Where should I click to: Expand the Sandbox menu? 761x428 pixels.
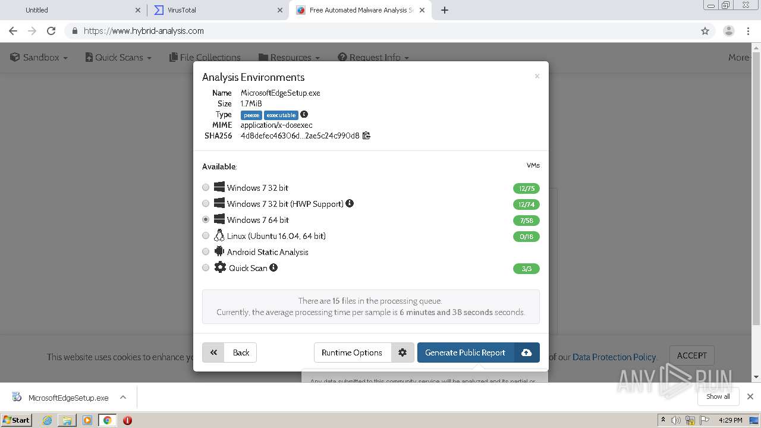coord(39,58)
